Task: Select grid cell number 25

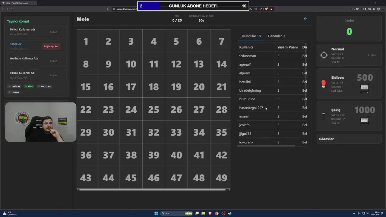Action: [x=153, y=109]
